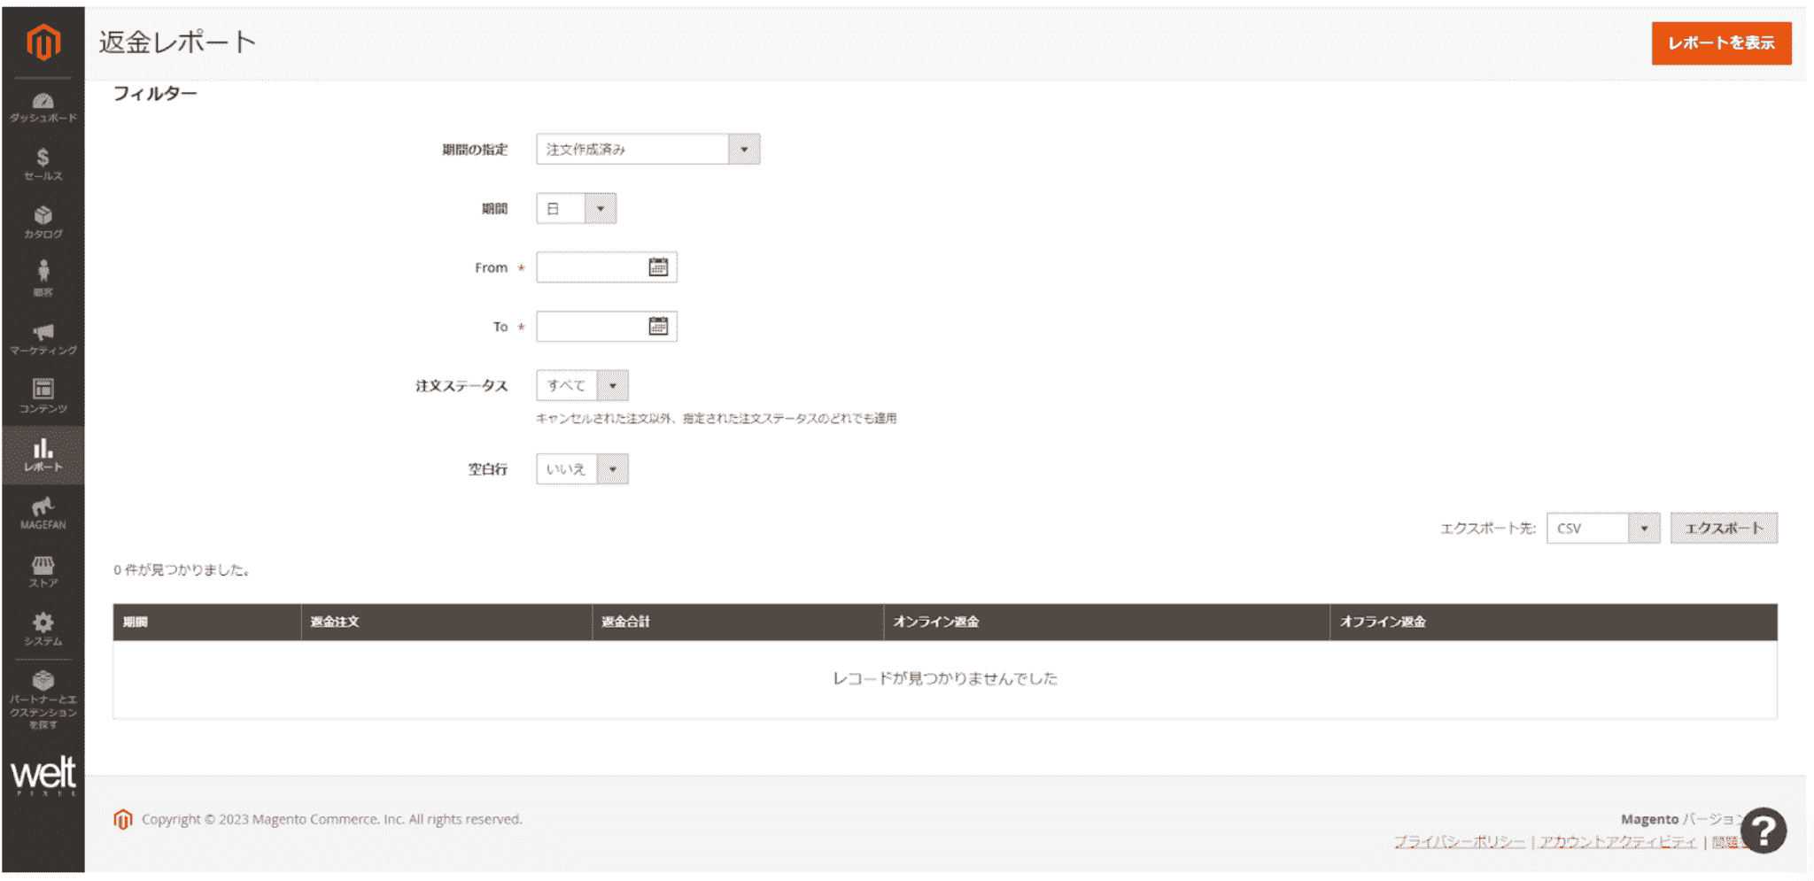Change the エクスポート先 format from CSV

pyautogui.click(x=1646, y=528)
